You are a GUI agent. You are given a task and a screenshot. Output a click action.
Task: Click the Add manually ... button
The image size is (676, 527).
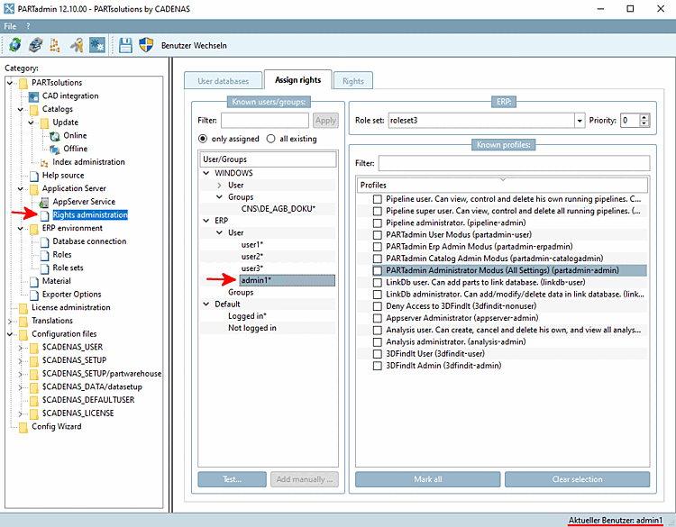click(305, 479)
